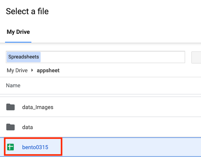
Task: Click inside the search input field
Action: coord(95,57)
